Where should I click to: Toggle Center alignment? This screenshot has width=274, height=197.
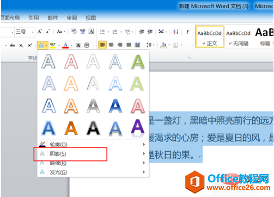pyautogui.click(x=111, y=45)
